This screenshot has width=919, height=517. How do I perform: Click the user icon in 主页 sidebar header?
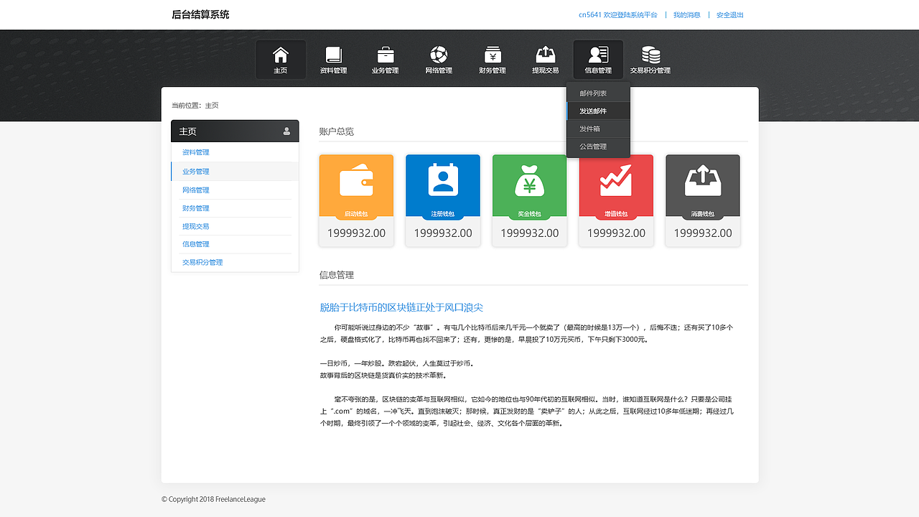click(286, 131)
